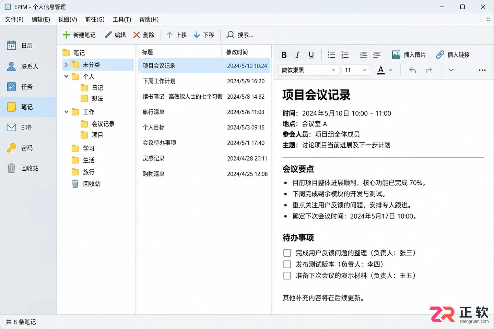Apply the font color A button
Viewport: 494px width, 329px height.
(x=381, y=70)
